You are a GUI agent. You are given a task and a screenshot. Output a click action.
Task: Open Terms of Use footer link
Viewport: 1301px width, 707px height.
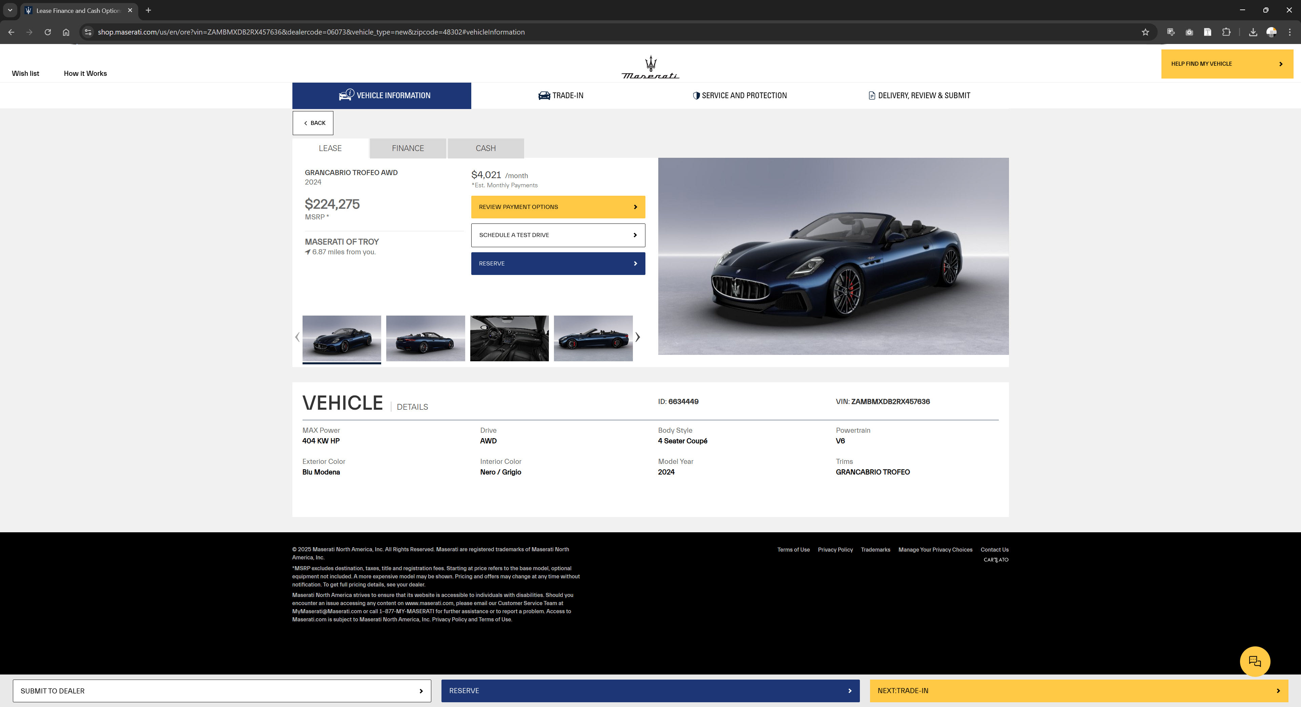point(793,550)
